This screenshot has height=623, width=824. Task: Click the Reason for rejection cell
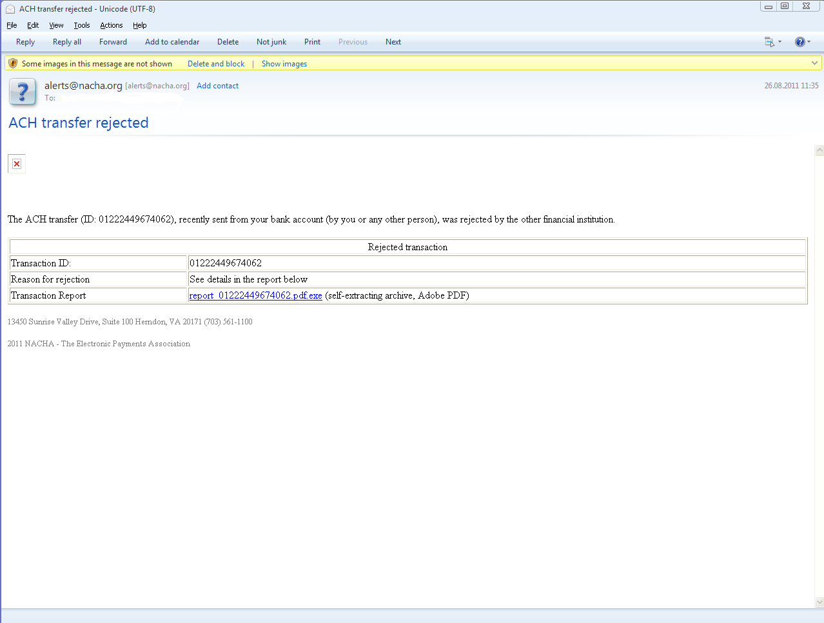click(99, 279)
